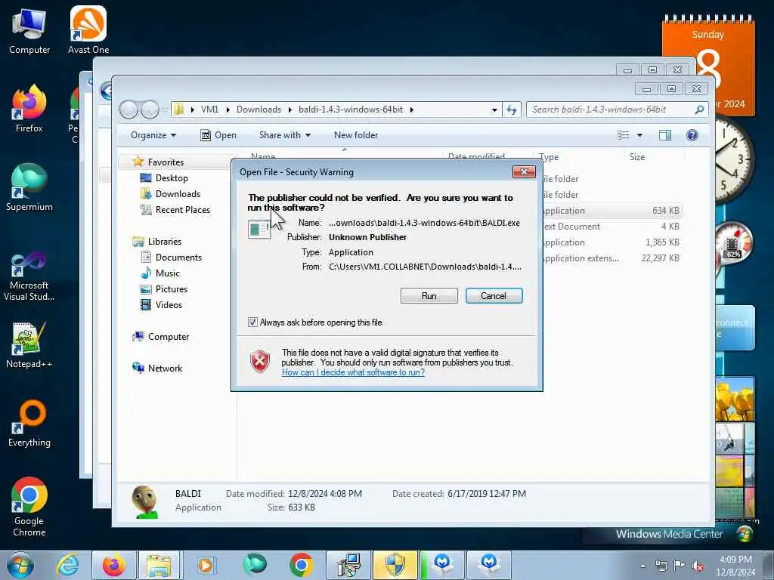Image resolution: width=774 pixels, height=580 pixels.
Task: Open the Computer desktop icon
Action: tap(29, 31)
